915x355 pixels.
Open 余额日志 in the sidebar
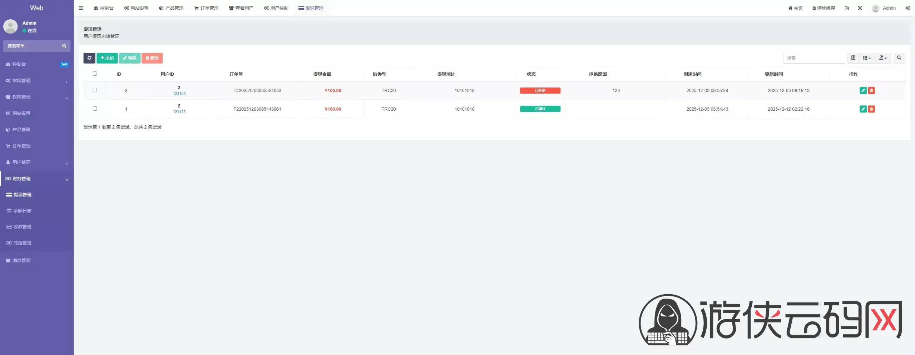coord(22,211)
